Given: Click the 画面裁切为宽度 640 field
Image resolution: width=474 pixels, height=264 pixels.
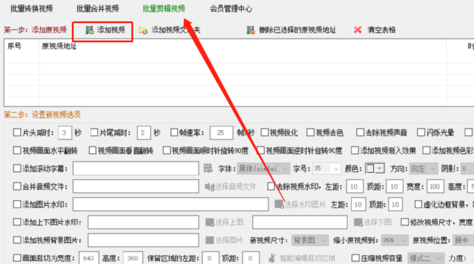Looking at the screenshot, I should coord(89,258).
